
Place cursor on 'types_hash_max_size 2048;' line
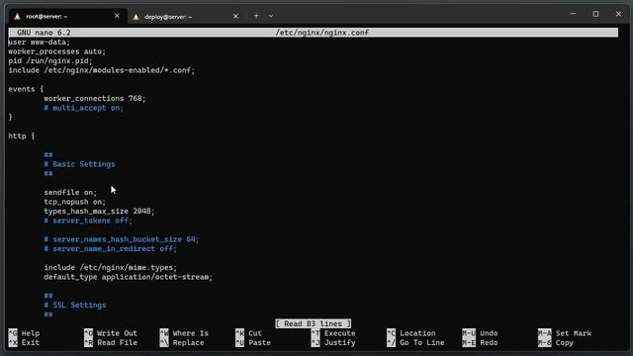click(x=99, y=211)
